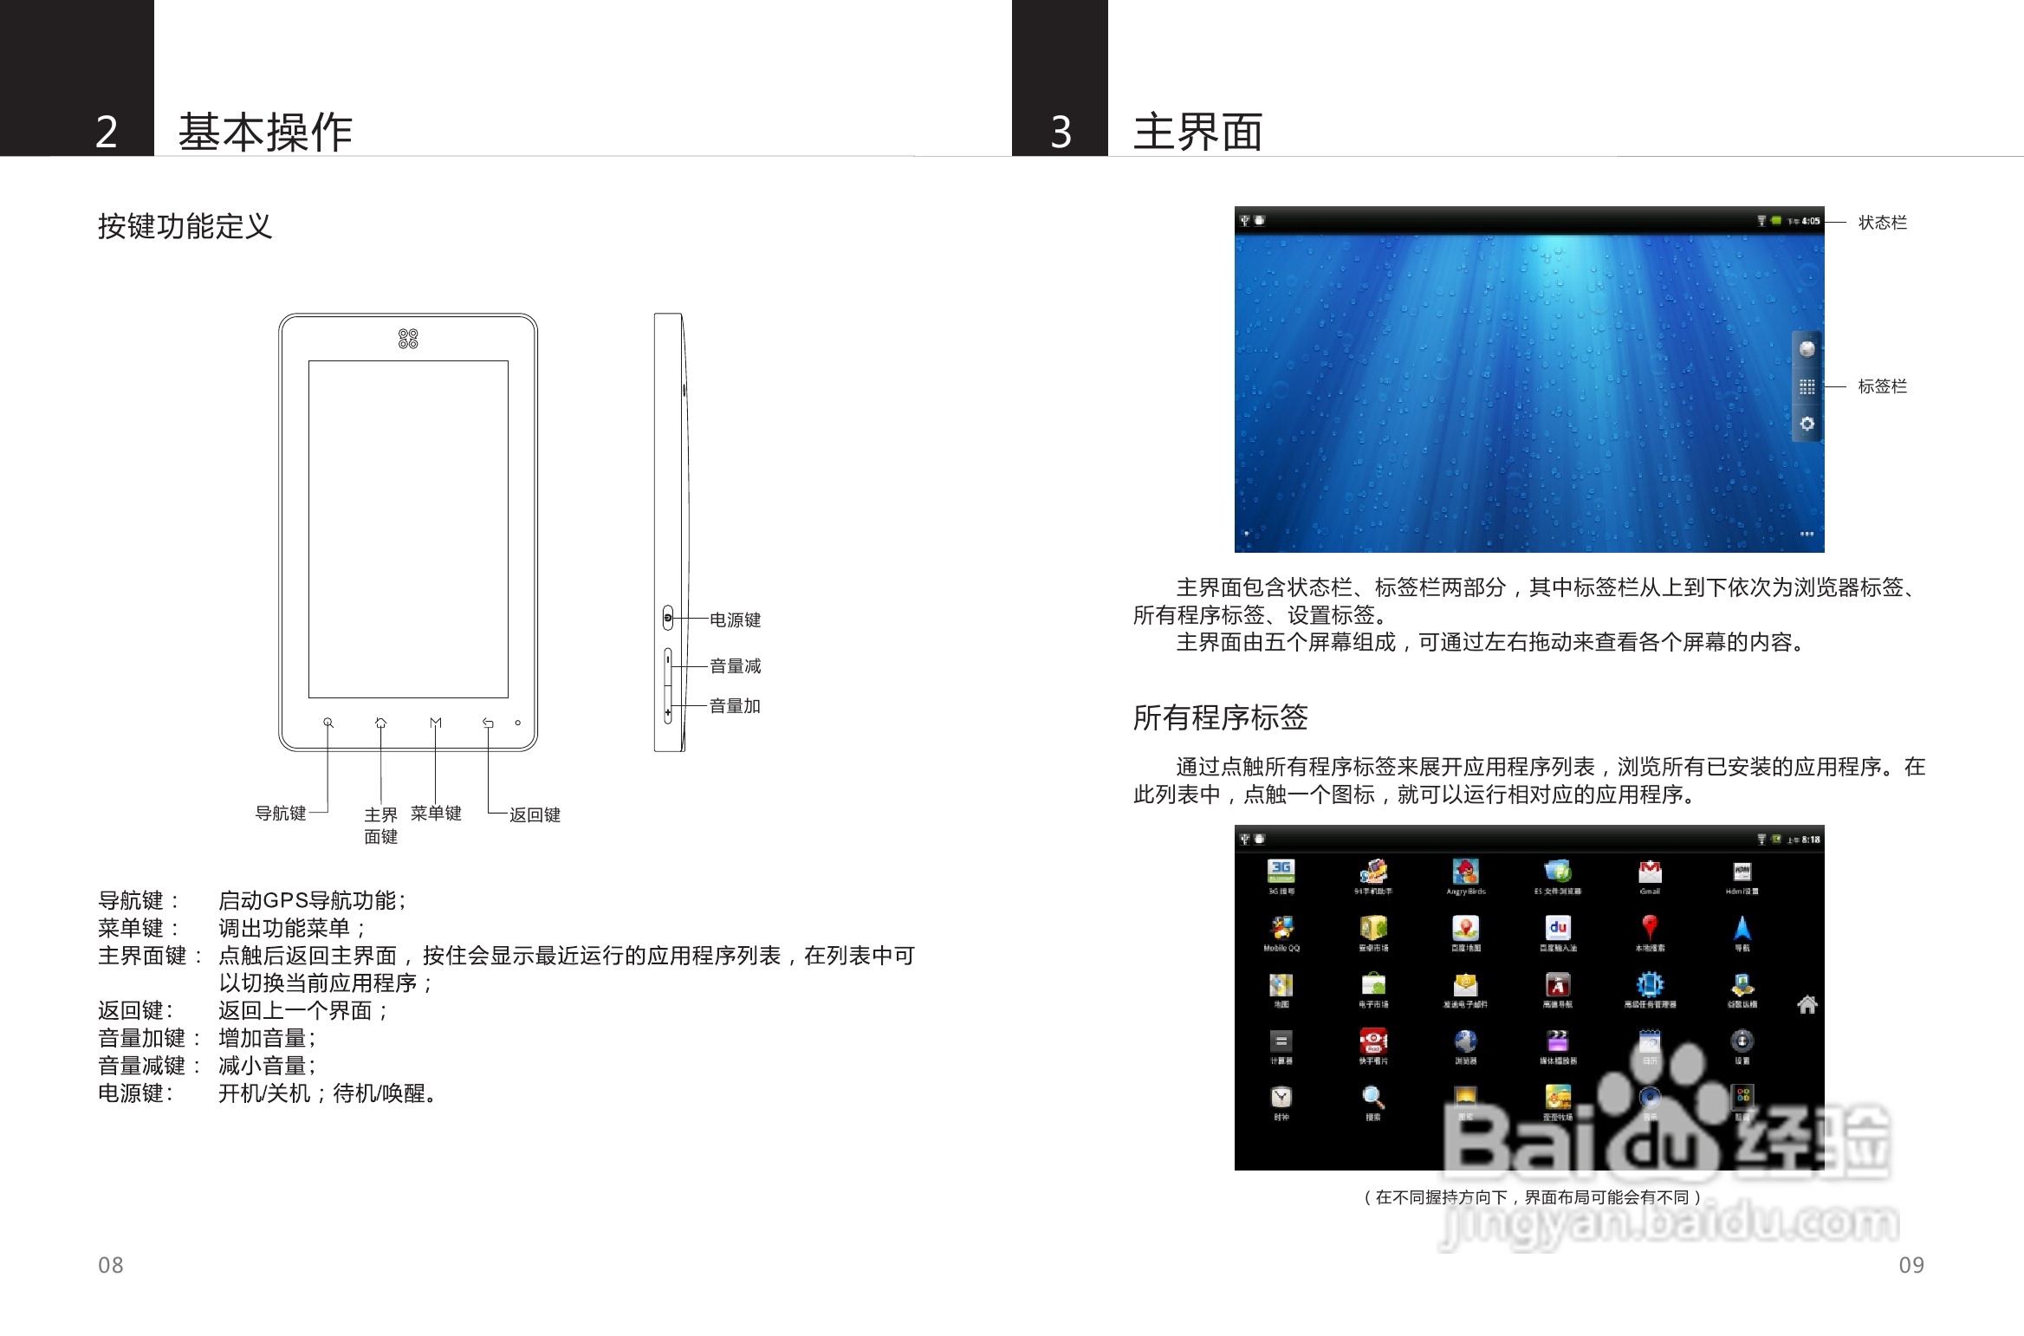
Task: Tap the three-dot screen indicator bottom right
Action: [x=1807, y=534]
